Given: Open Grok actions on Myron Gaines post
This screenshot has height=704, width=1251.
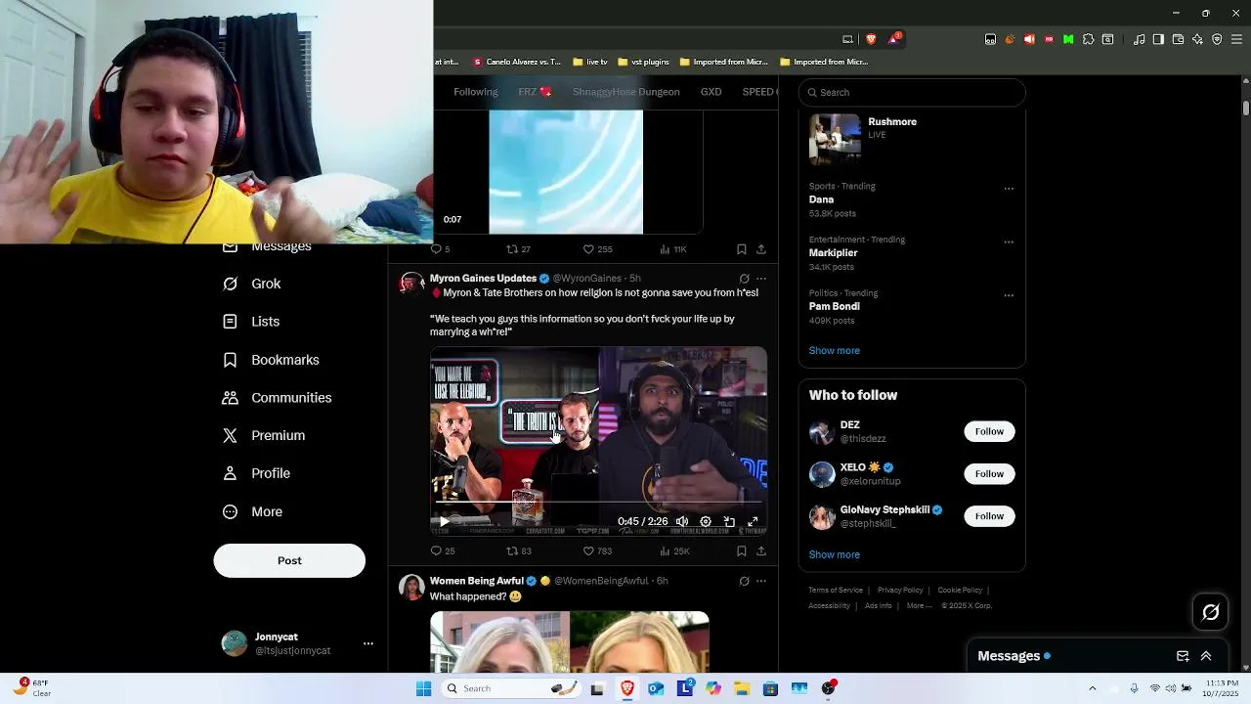Looking at the screenshot, I should (744, 279).
